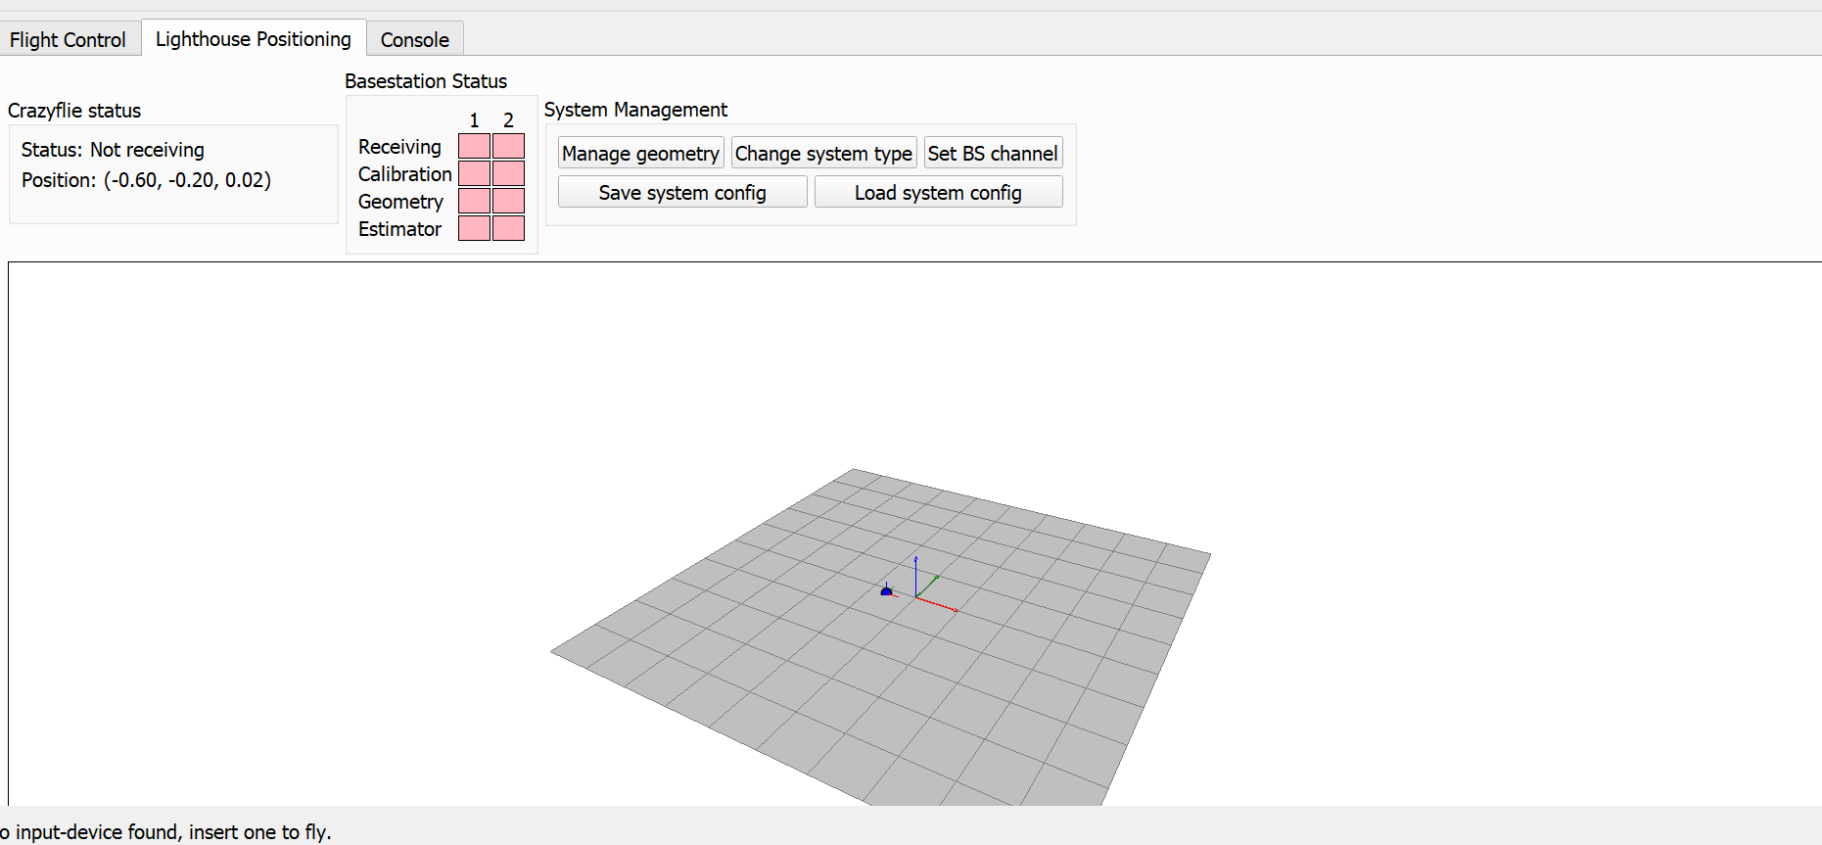Save the system config
The image size is (1822, 845).
pos(681,193)
